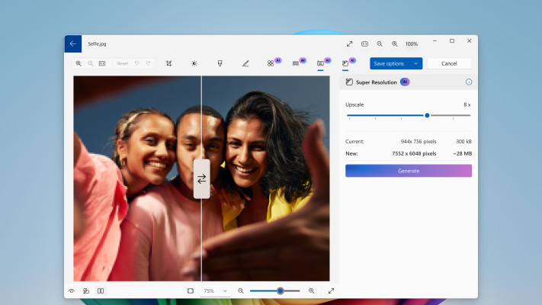
Task: Click the Upscale slider handle
Action: [x=427, y=115]
